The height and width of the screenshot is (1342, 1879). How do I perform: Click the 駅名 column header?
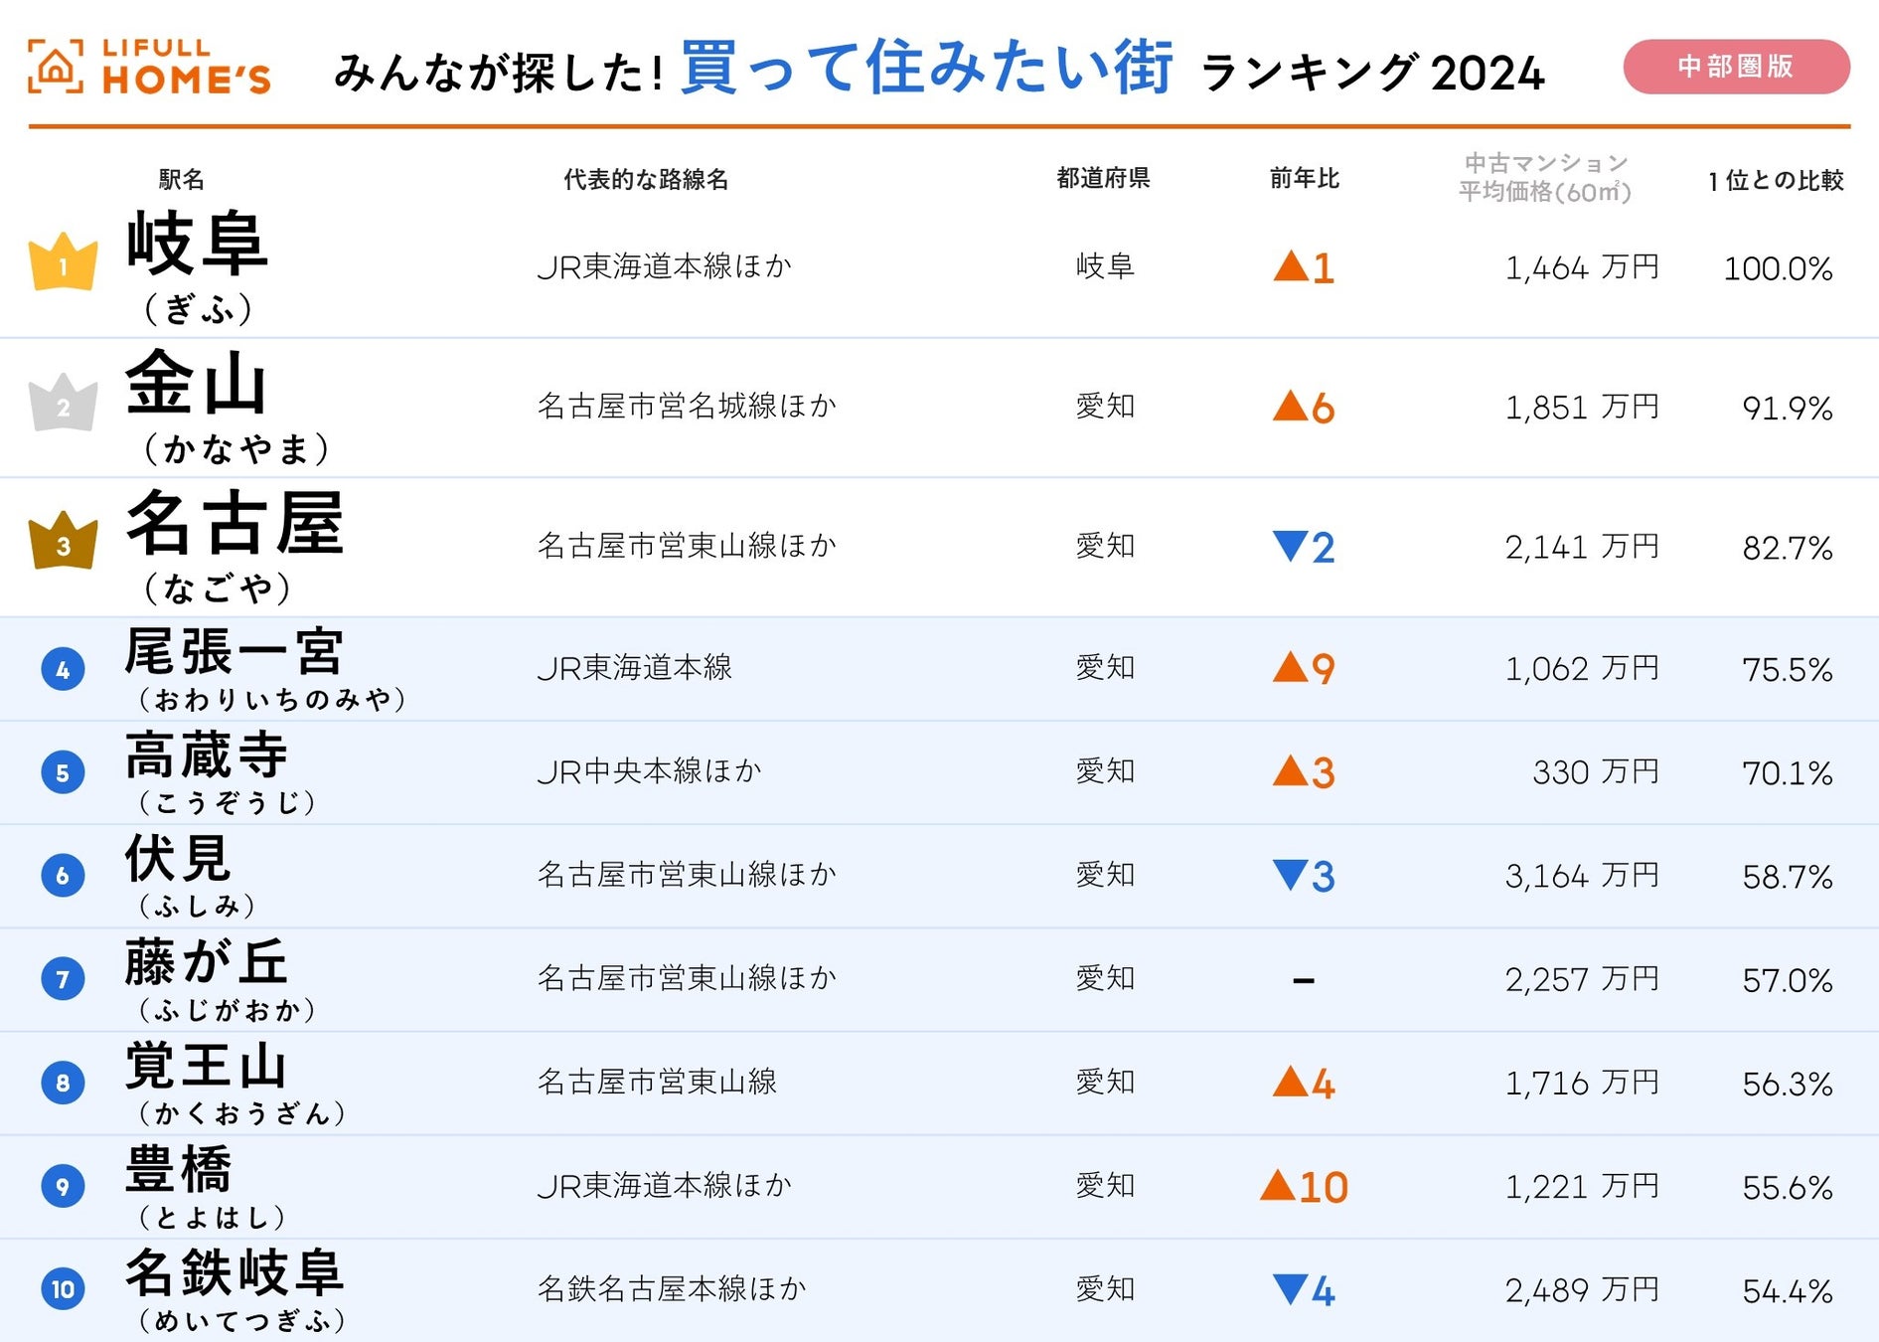point(182,179)
